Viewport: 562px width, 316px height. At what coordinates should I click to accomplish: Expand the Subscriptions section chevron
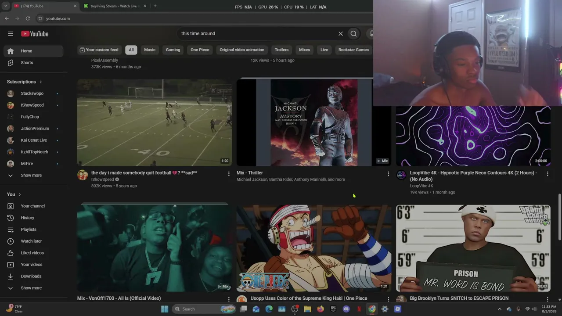click(41, 82)
